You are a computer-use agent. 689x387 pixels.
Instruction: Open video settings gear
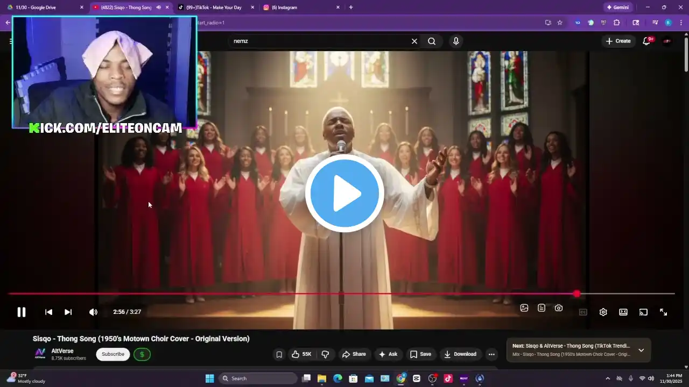(x=603, y=312)
